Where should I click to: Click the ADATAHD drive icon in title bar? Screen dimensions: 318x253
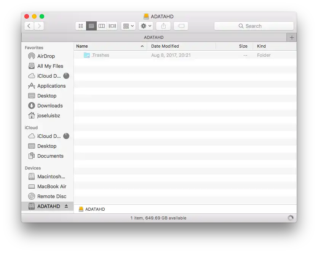pyautogui.click(x=146, y=16)
